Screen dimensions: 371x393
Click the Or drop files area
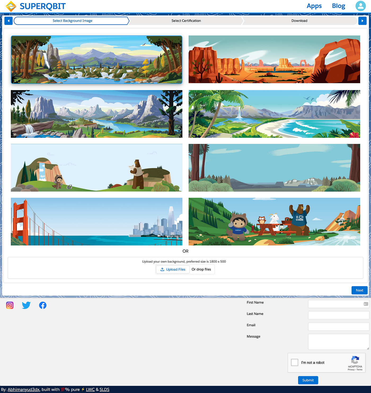201,269
